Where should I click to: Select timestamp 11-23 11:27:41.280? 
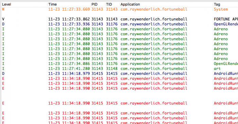click(69, 69)
